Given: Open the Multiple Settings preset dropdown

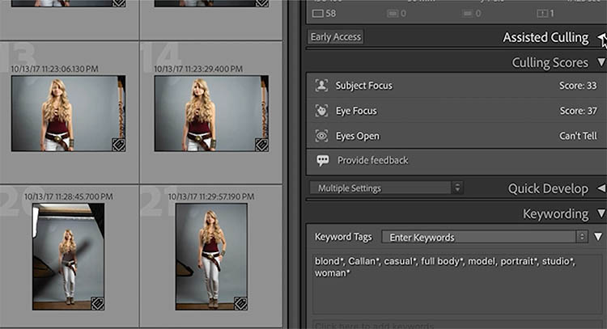Looking at the screenshot, I should pyautogui.click(x=386, y=188).
